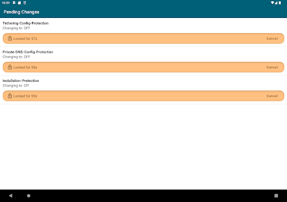This screenshot has width=287, height=202.
Task: Click 'Changing to: OFF' under Private-DNS-Config-Protection
Action: (16, 57)
